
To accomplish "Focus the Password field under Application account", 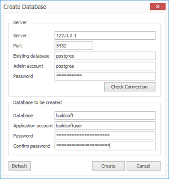I will pyautogui.click(x=105, y=136).
